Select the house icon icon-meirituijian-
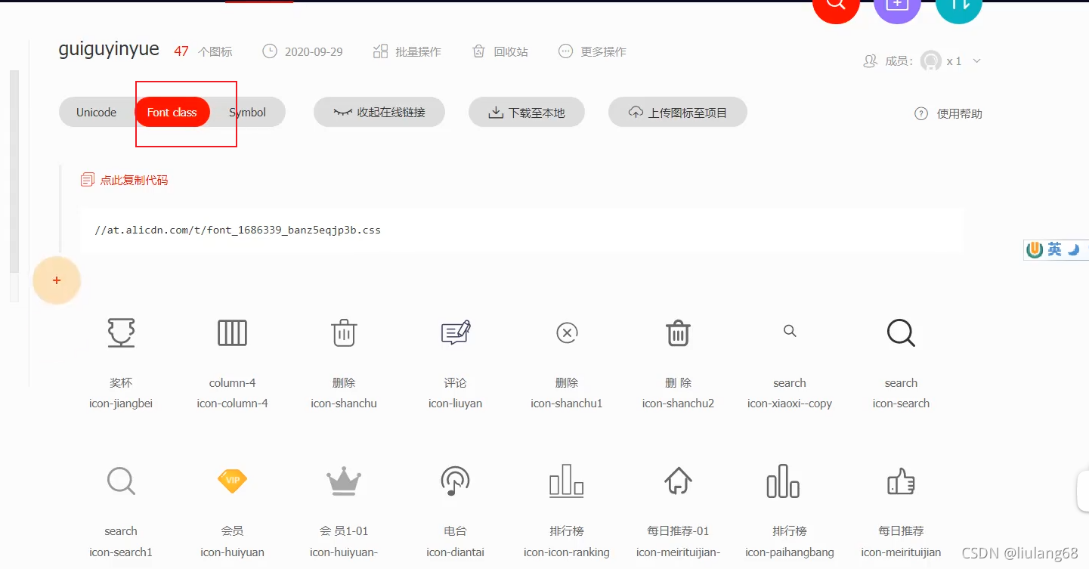Screen dimensions: 1089x569 click(x=678, y=481)
